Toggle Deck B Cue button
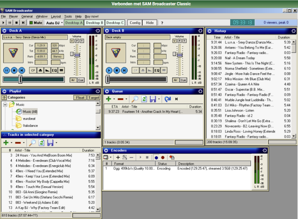 pos(183,80)
